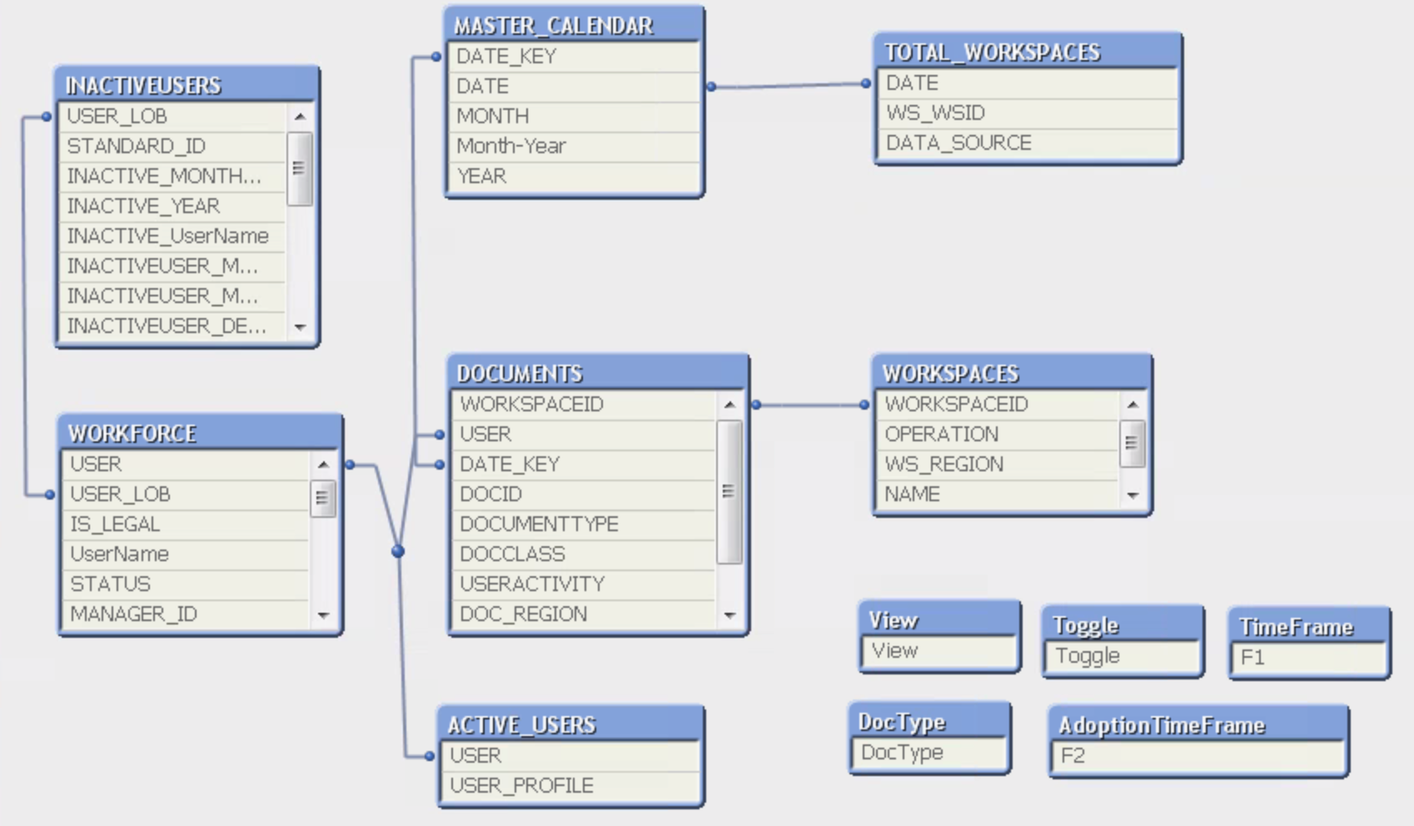The image size is (1414, 826).
Task: Click the down arrow of WORKSPACES scrollbar
Action: (1133, 495)
